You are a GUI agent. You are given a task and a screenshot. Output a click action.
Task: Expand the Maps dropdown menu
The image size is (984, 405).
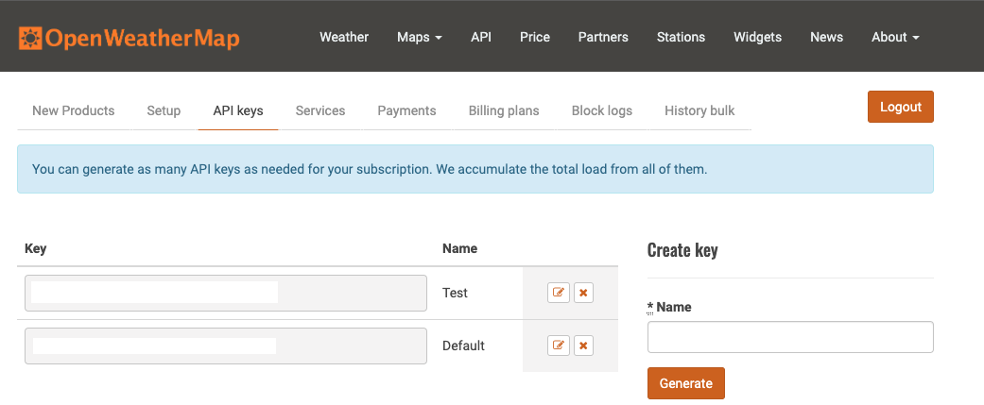pyautogui.click(x=419, y=37)
